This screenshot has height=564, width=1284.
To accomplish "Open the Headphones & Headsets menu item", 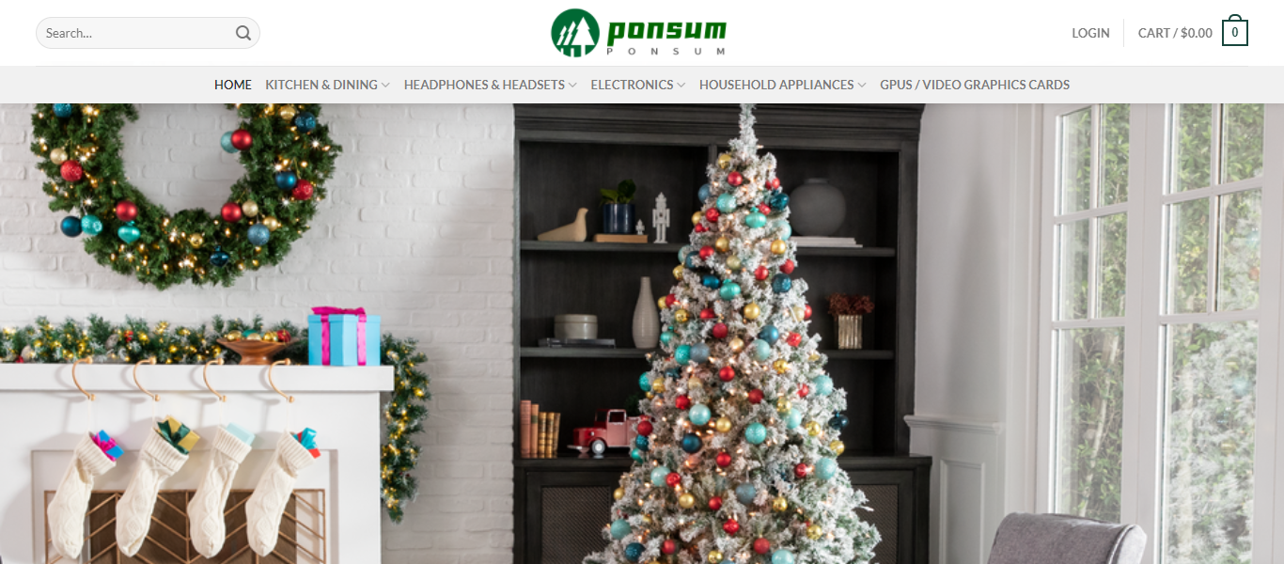I will (x=484, y=85).
